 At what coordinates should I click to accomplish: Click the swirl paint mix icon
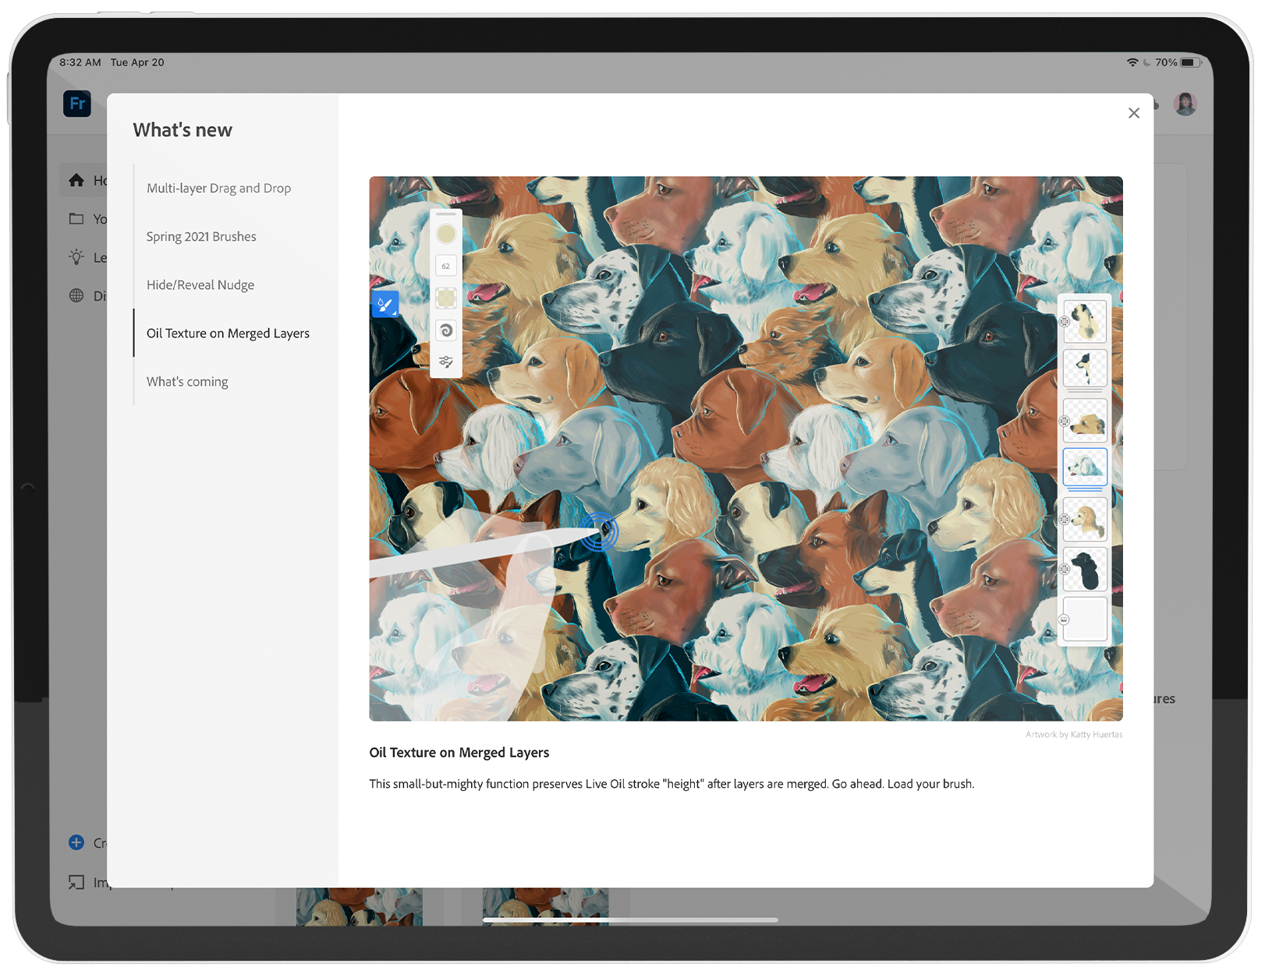[x=446, y=330]
